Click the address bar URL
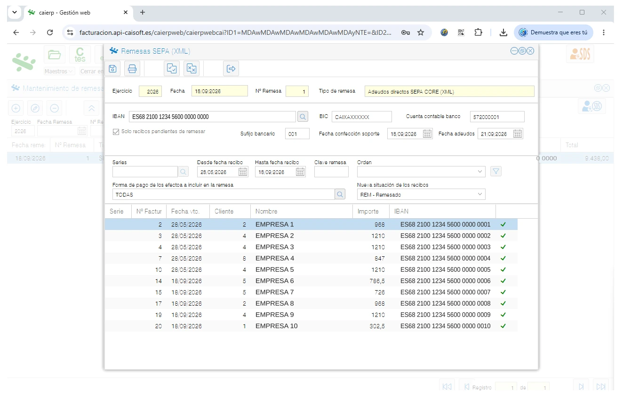Screen dimensions: 631x411 (x=235, y=32)
